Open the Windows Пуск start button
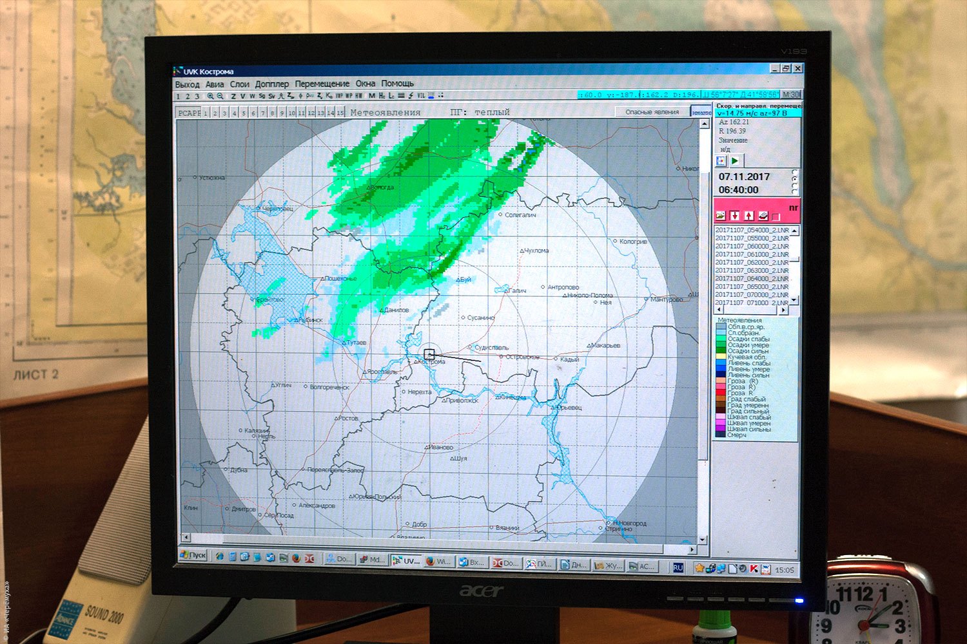Viewport: 967px width, 644px height. [x=193, y=554]
